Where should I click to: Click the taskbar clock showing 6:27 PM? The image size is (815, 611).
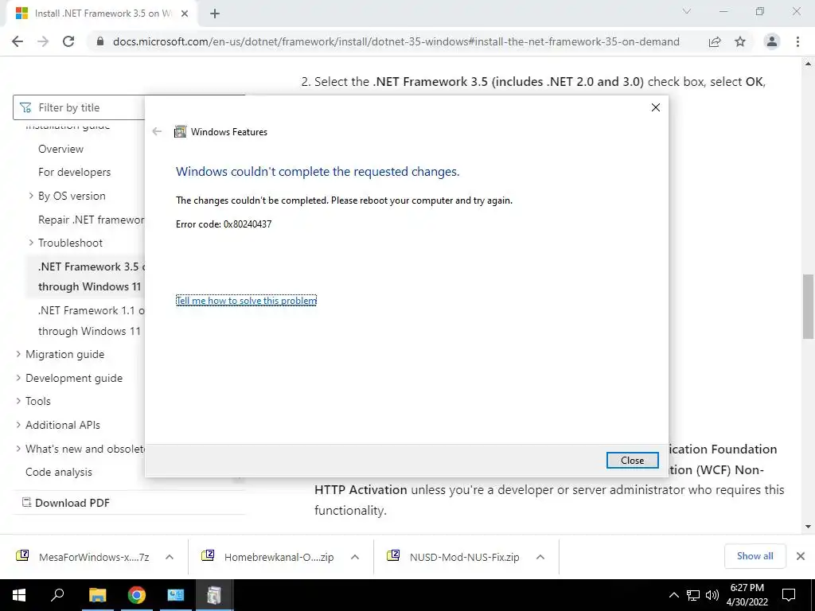[747, 595]
